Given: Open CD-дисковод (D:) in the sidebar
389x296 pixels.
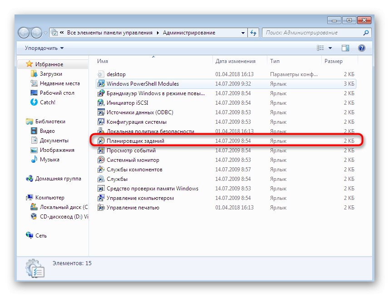Looking at the screenshot, I should click(x=64, y=217).
